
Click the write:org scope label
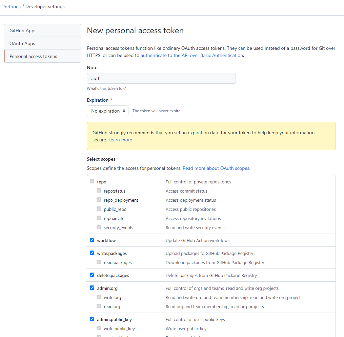(x=112, y=298)
